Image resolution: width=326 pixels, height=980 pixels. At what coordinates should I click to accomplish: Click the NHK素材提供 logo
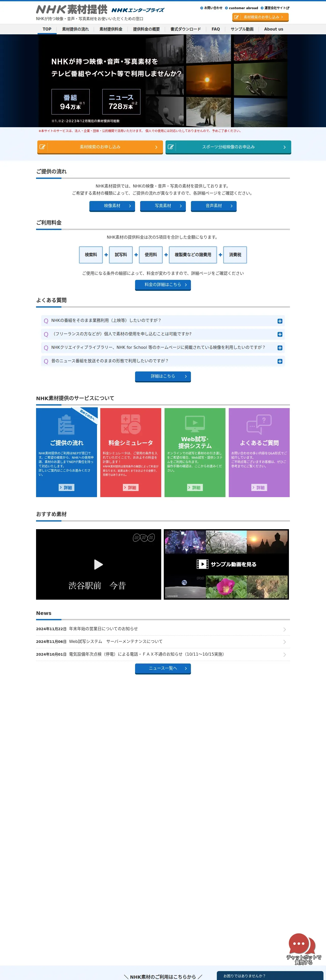[72, 9]
